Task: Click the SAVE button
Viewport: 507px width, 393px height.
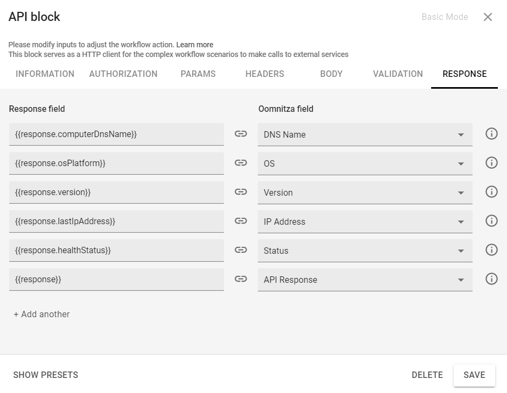Action: point(474,375)
